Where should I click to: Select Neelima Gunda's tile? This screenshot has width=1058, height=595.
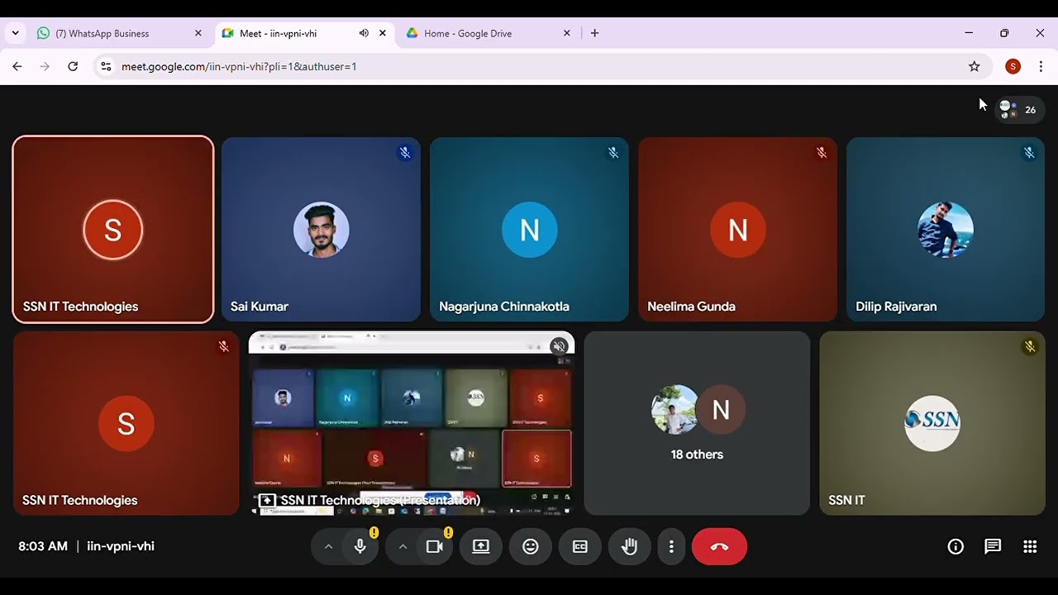coord(737,229)
